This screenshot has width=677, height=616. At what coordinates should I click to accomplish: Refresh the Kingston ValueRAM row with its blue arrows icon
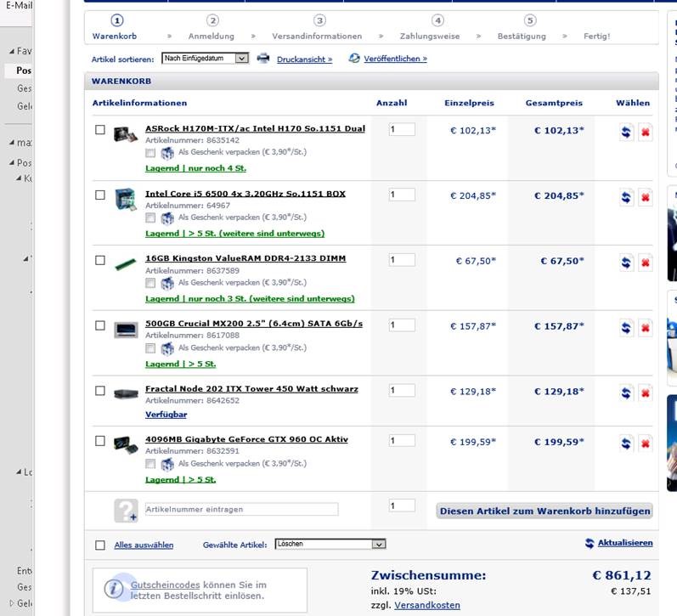tap(626, 263)
